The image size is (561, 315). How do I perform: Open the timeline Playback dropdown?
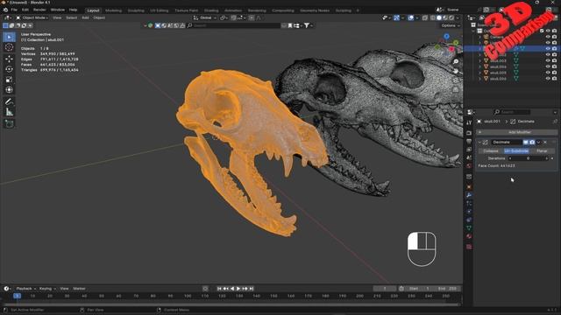[x=25, y=289]
